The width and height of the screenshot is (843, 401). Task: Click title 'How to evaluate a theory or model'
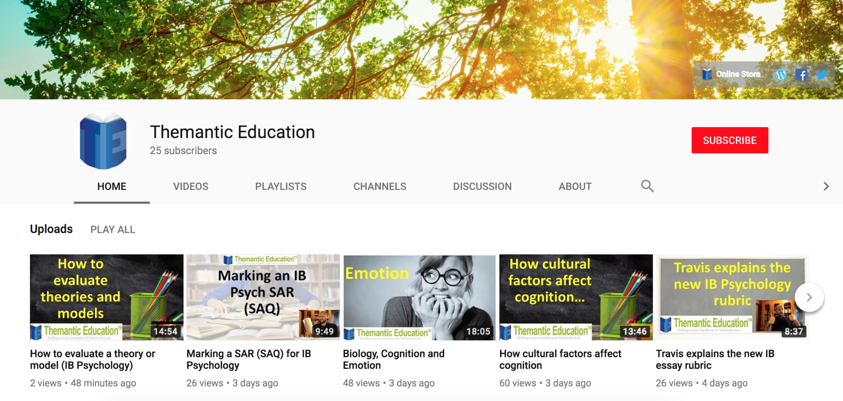pyautogui.click(x=93, y=359)
